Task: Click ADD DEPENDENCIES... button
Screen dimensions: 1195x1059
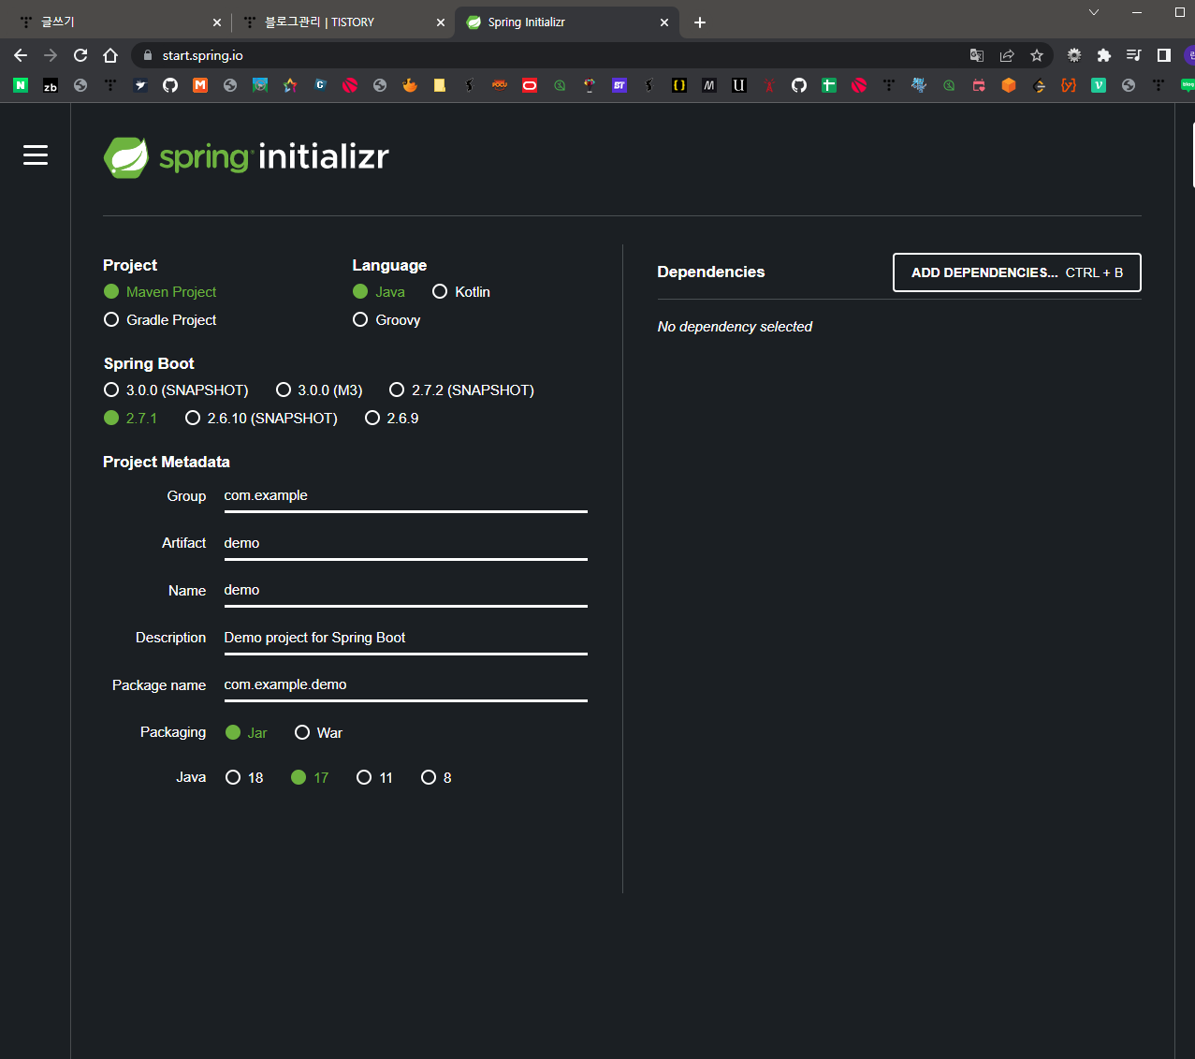Action: (x=1017, y=272)
